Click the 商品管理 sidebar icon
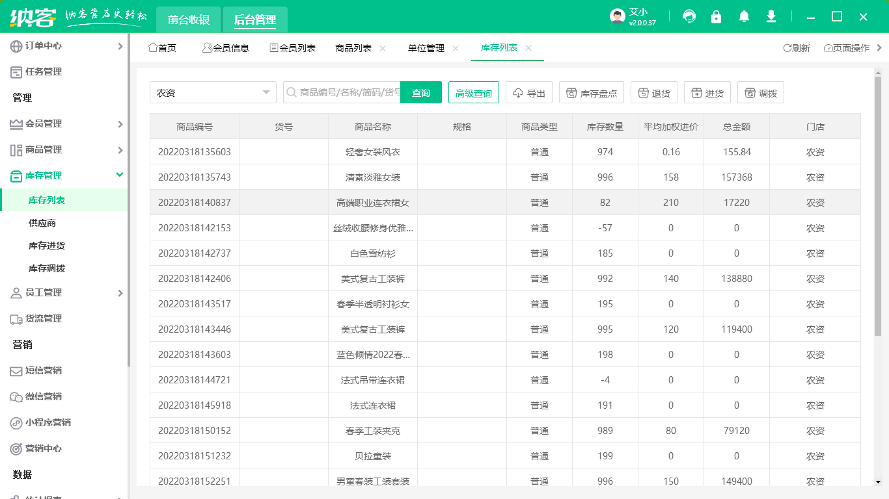Viewport: 889px width, 499px height. point(16,150)
